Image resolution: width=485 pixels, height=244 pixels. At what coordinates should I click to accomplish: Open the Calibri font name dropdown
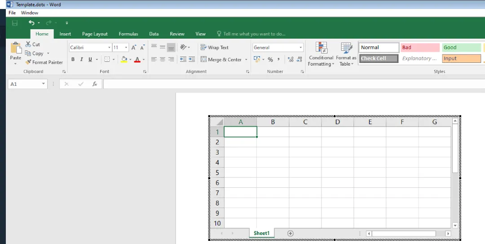pos(109,47)
